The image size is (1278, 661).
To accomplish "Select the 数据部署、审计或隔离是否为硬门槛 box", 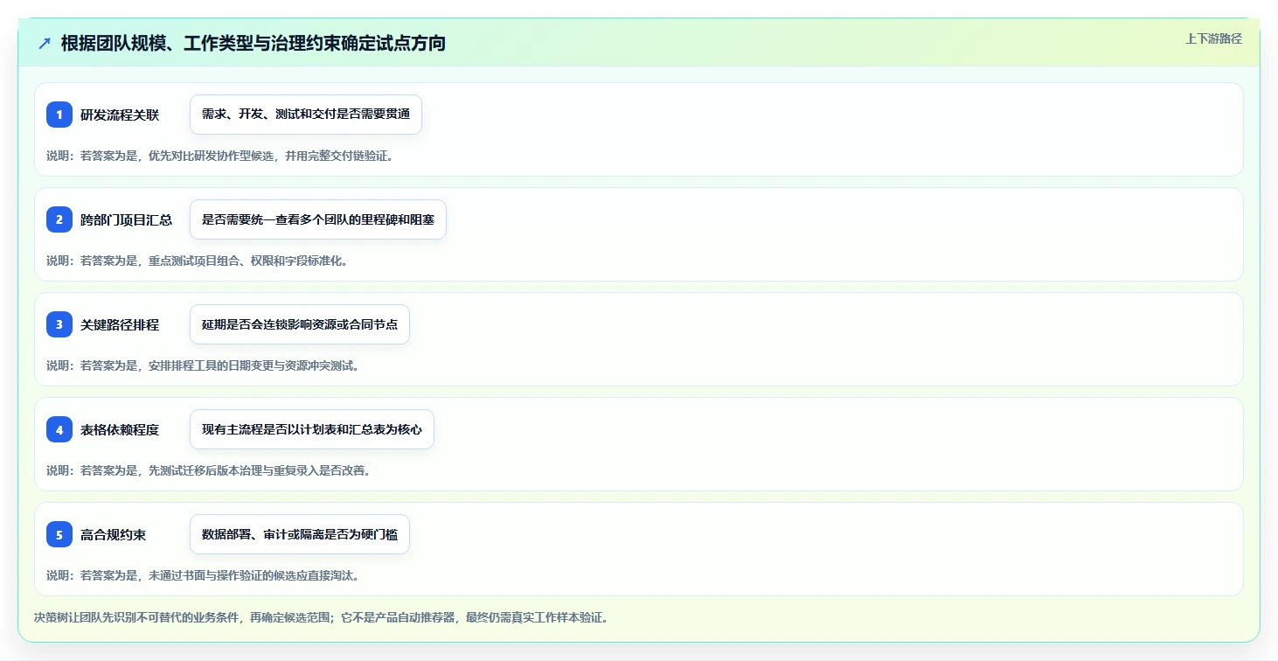I will (x=300, y=534).
